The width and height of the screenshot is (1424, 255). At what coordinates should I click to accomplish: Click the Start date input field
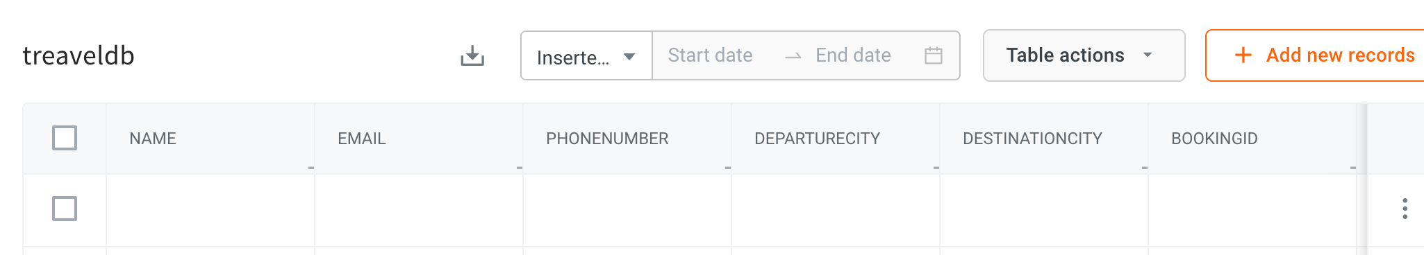coord(711,55)
